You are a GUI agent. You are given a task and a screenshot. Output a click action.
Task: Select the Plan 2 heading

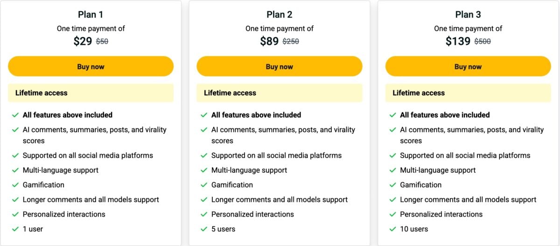point(279,14)
